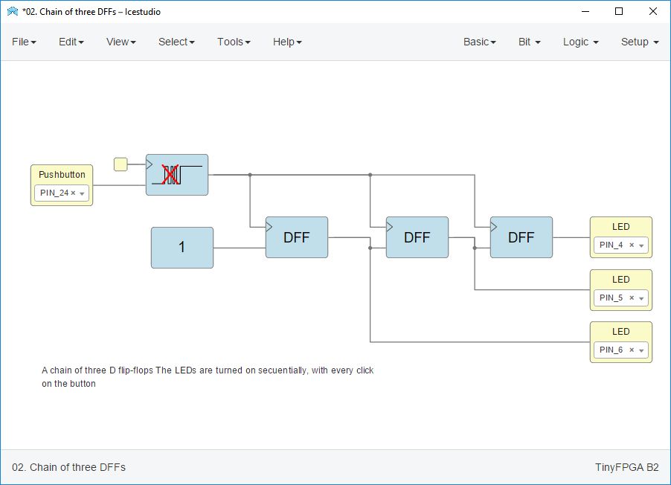
Task: Select the middle DFF block
Action: 417,237
